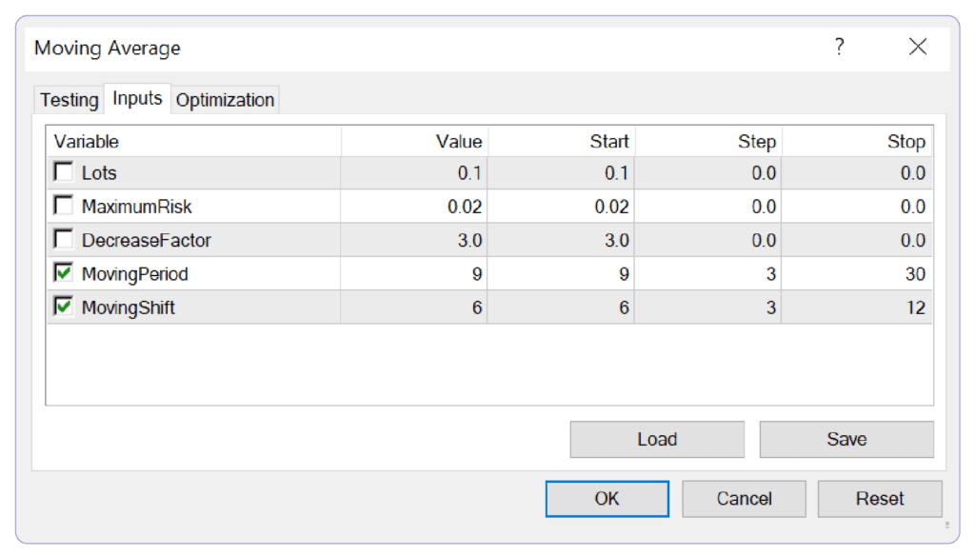Click the Load button

click(657, 439)
